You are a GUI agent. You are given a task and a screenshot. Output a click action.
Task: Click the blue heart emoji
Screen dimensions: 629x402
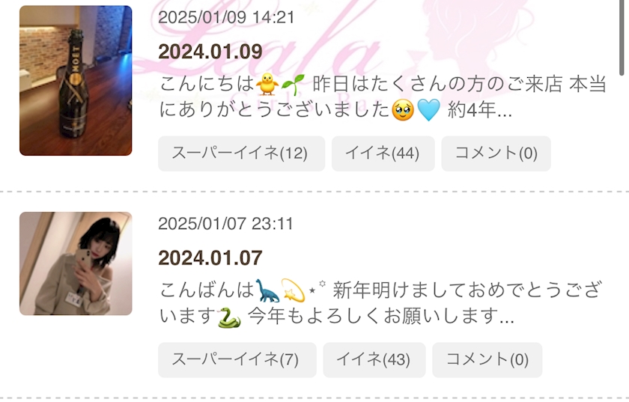point(429,110)
